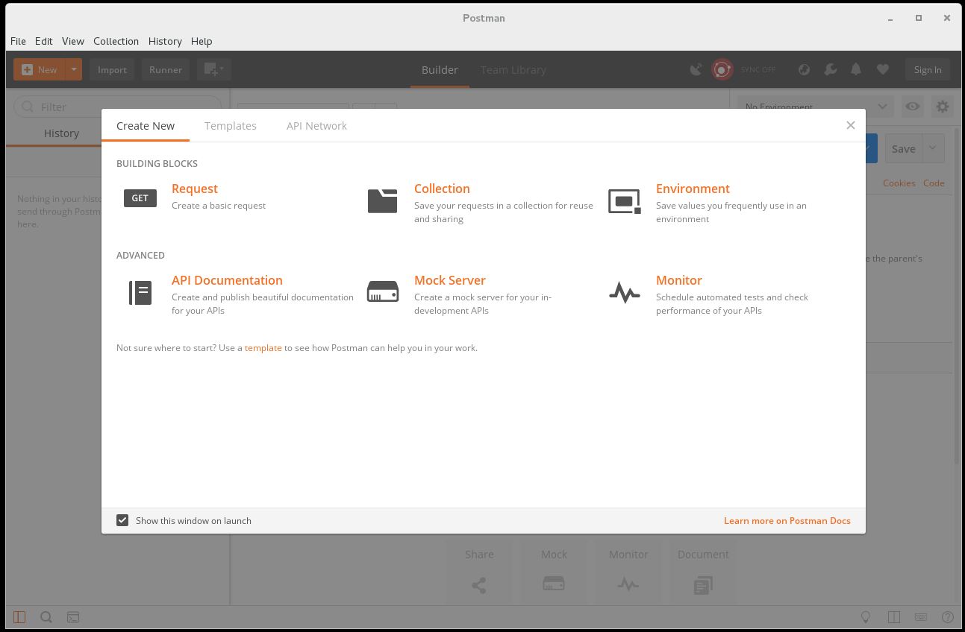965x632 pixels.
Task: Click the GET Request icon
Action: [x=140, y=198]
